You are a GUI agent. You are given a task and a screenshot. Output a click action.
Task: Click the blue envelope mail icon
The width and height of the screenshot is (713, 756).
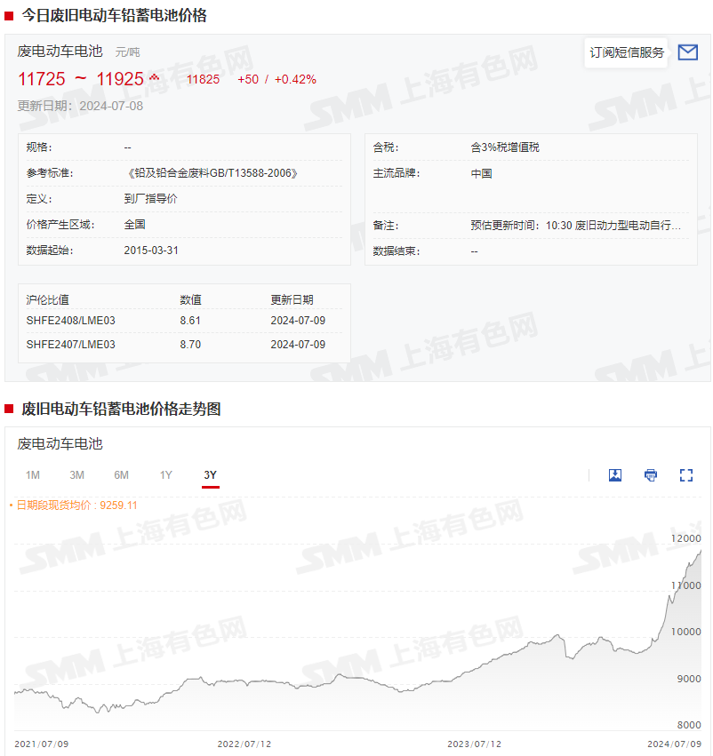687,52
